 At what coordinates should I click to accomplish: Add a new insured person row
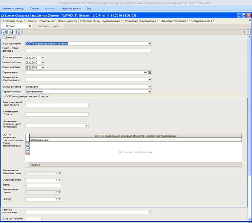tap(28, 144)
